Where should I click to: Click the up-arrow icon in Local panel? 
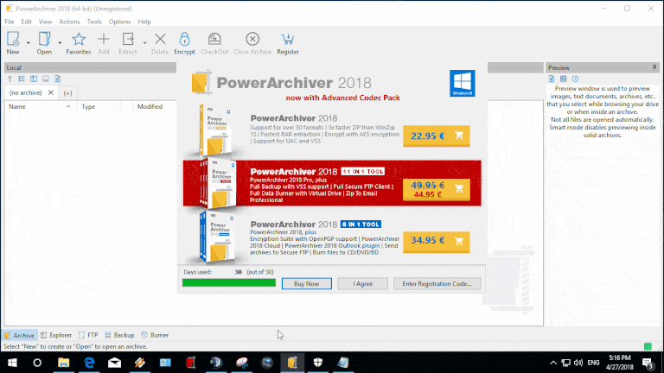point(10,79)
